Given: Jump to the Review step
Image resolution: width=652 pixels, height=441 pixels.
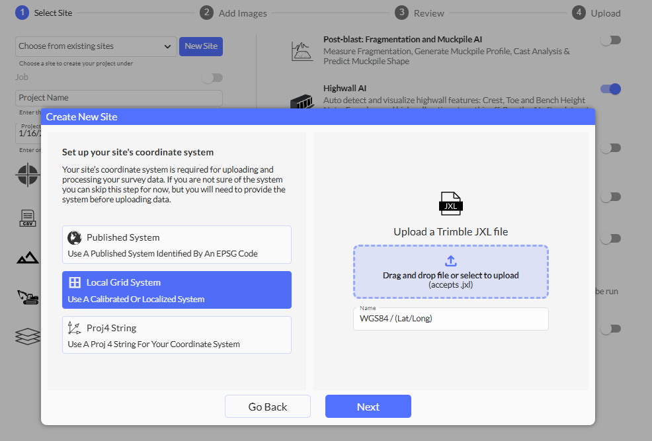Looking at the screenshot, I should tap(420, 13).
